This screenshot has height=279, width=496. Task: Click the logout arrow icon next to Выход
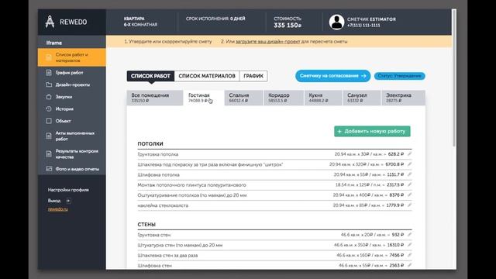tap(68, 201)
